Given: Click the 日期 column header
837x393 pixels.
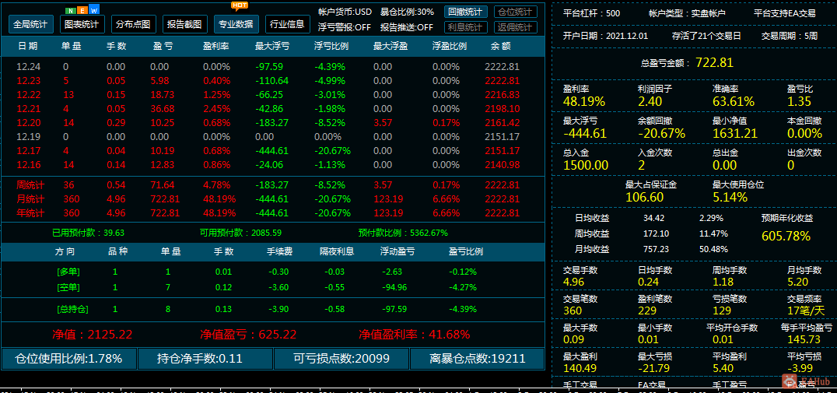Looking at the screenshot, I should pyautogui.click(x=28, y=46).
